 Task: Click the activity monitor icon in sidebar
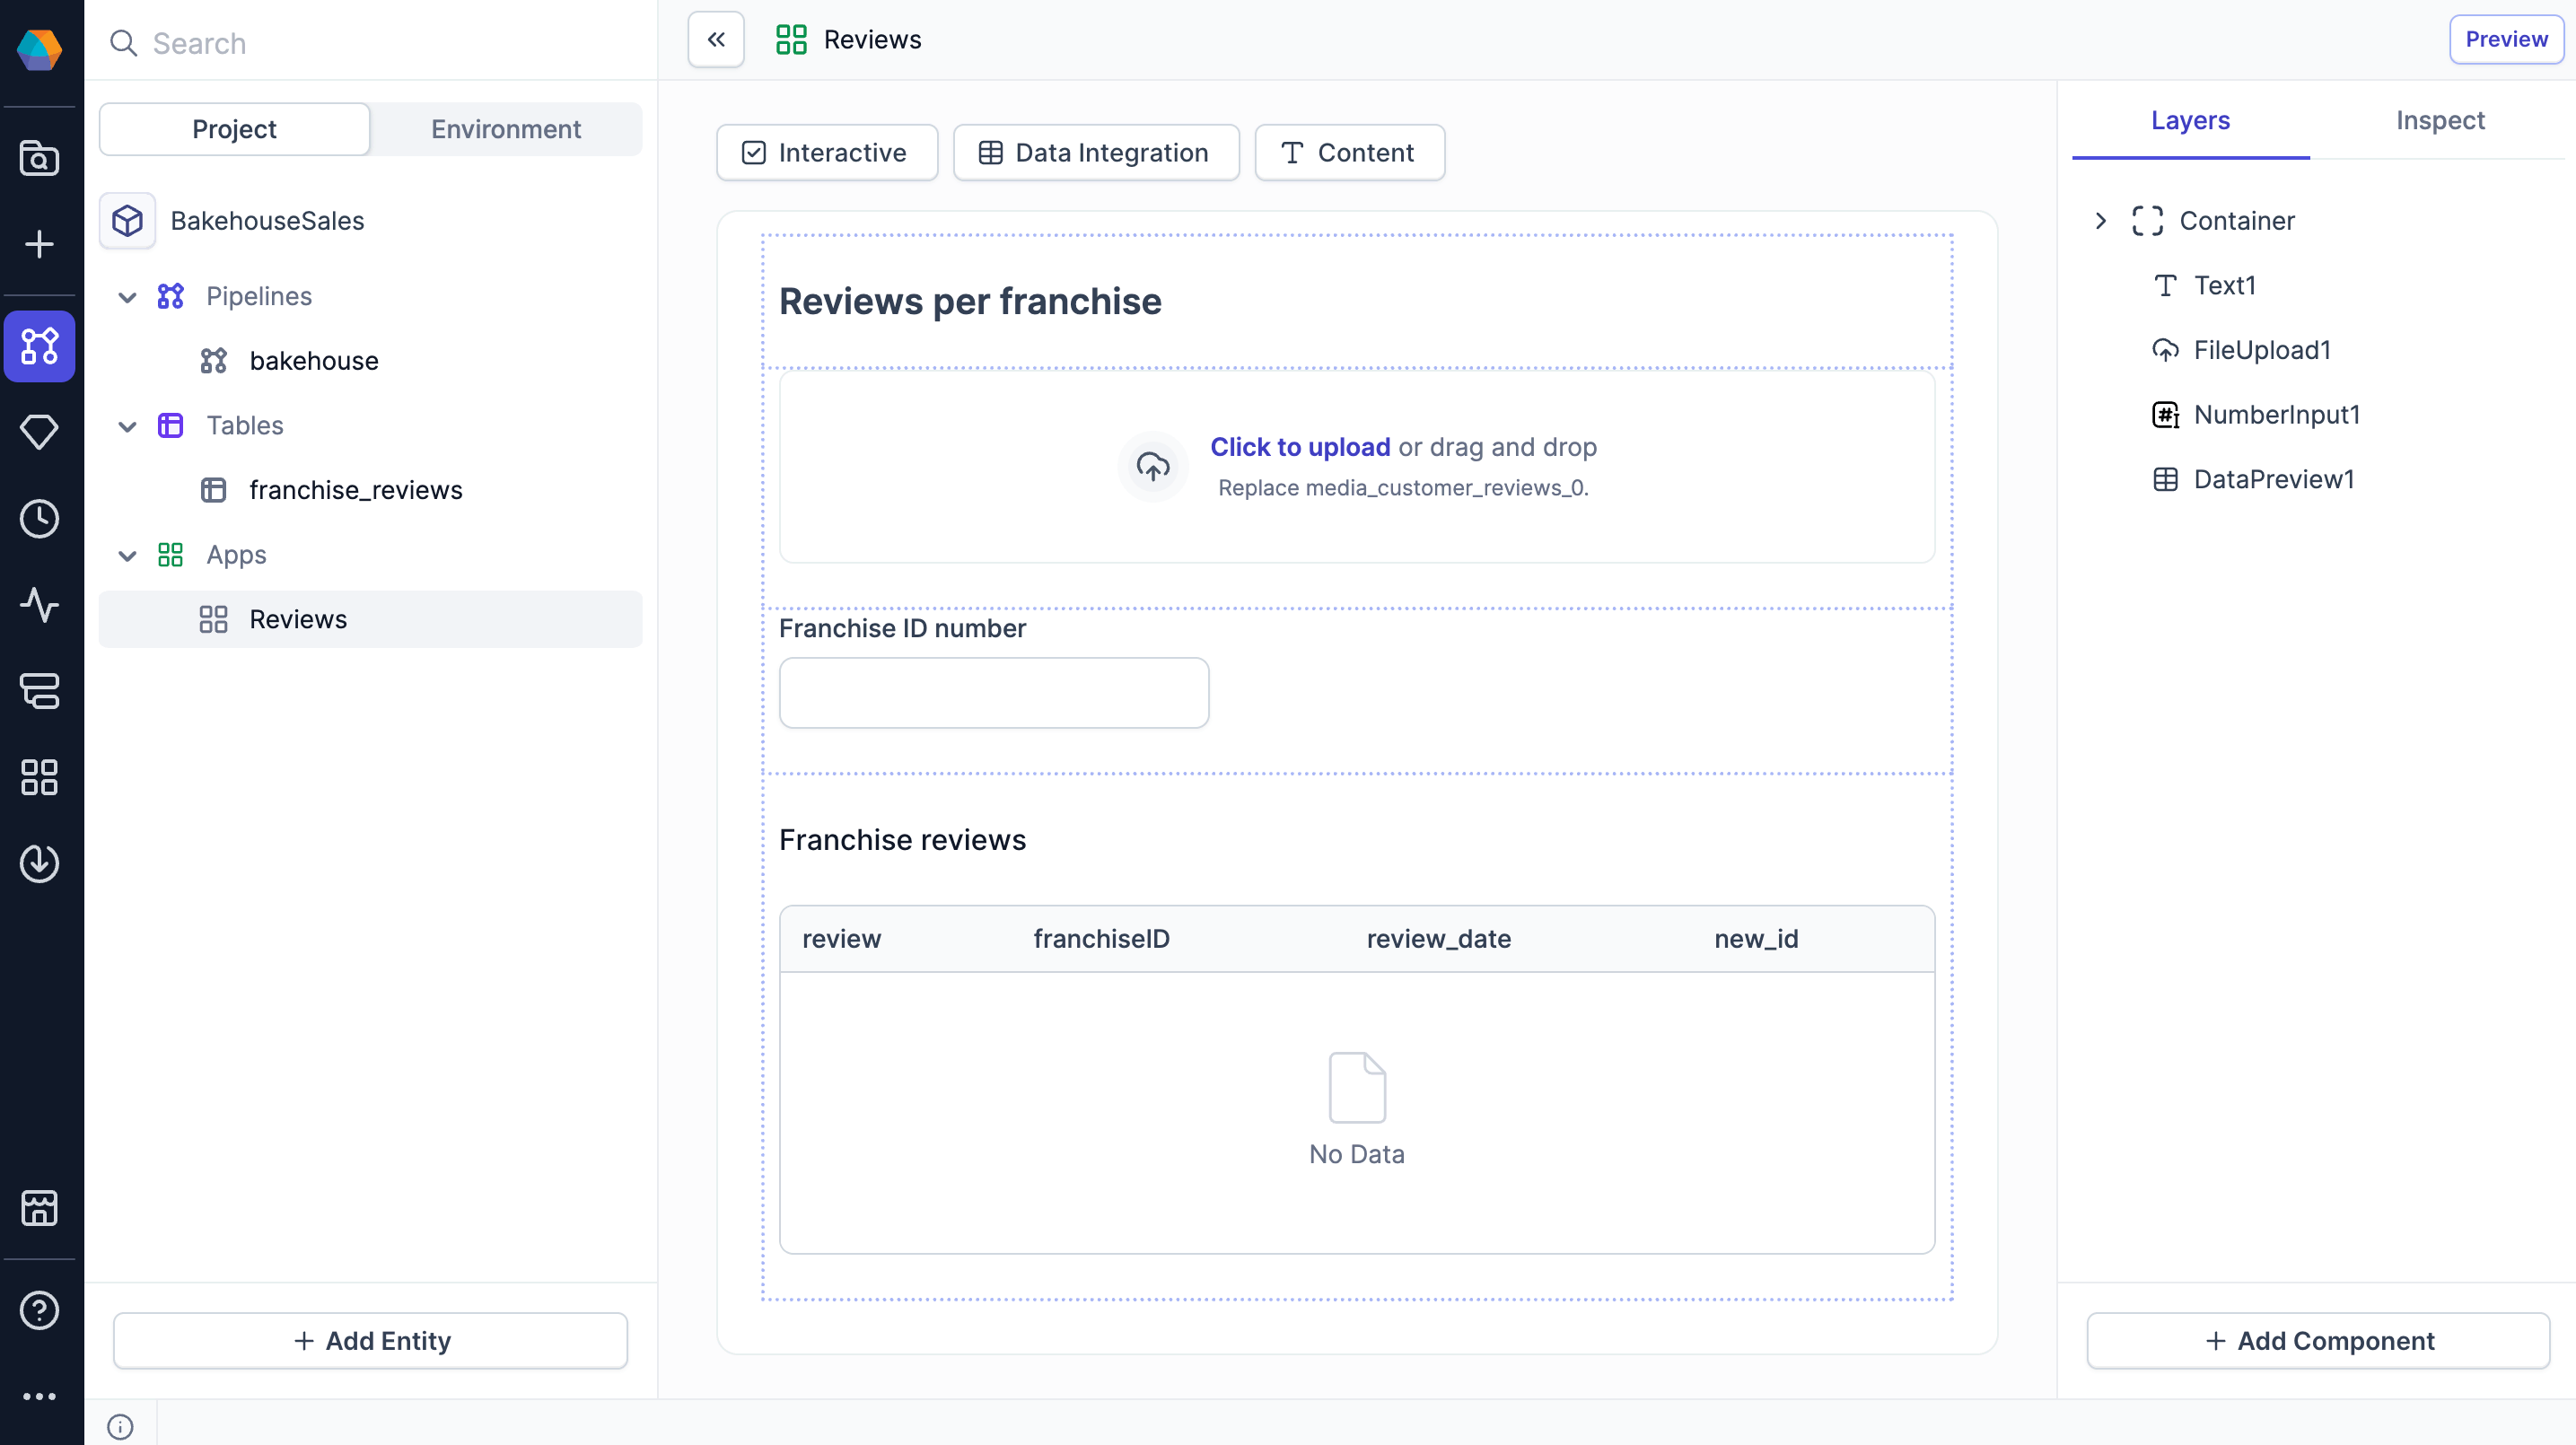click(x=39, y=605)
